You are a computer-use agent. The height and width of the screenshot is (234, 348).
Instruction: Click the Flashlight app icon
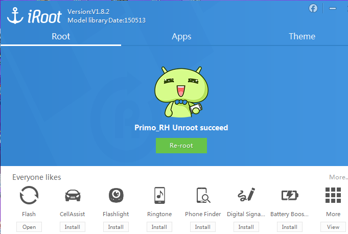click(x=116, y=195)
